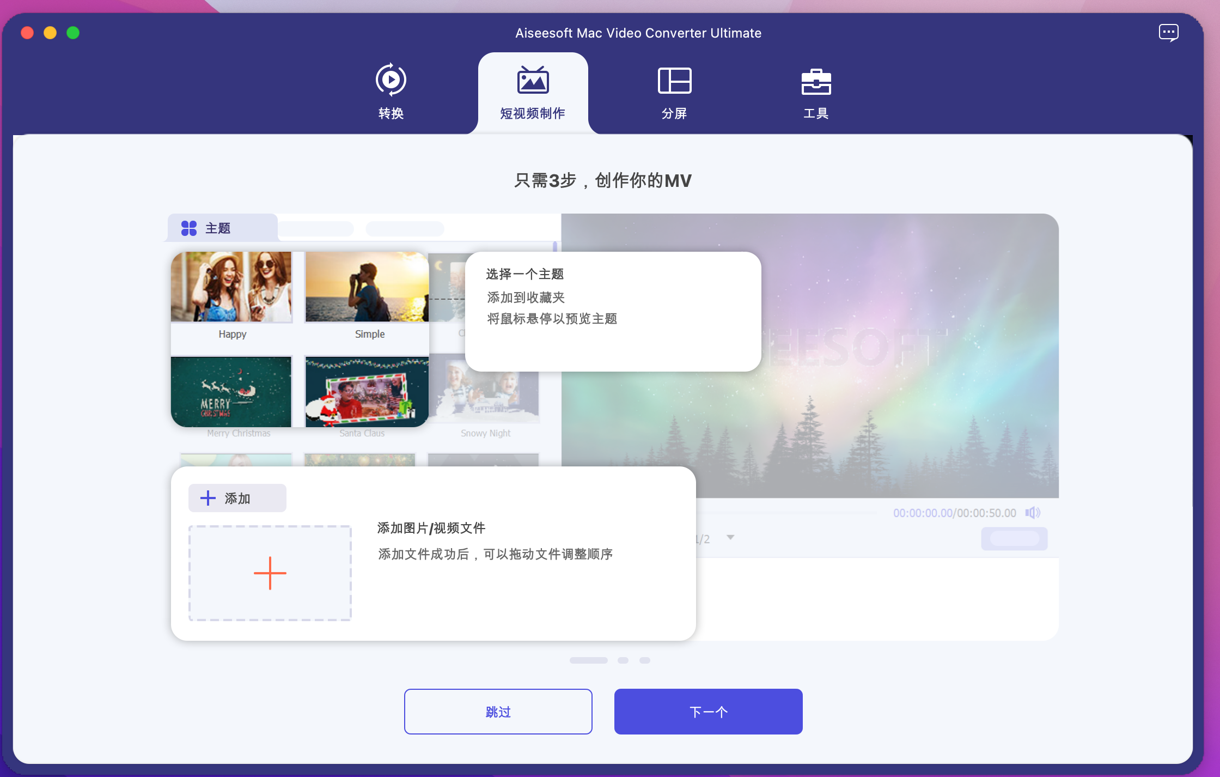The width and height of the screenshot is (1220, 777).
Task: Click the second step indicator dot
Action: [x=623, y=660]
